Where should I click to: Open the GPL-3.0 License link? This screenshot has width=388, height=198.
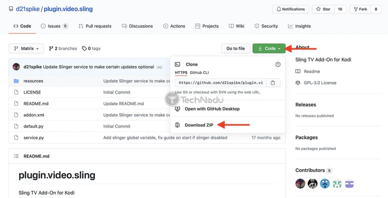click(x=320, y=83)
